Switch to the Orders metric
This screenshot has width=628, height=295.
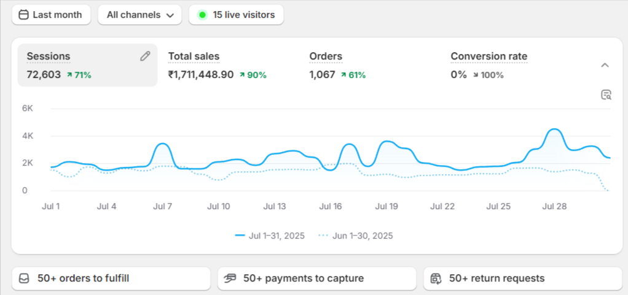337,65
